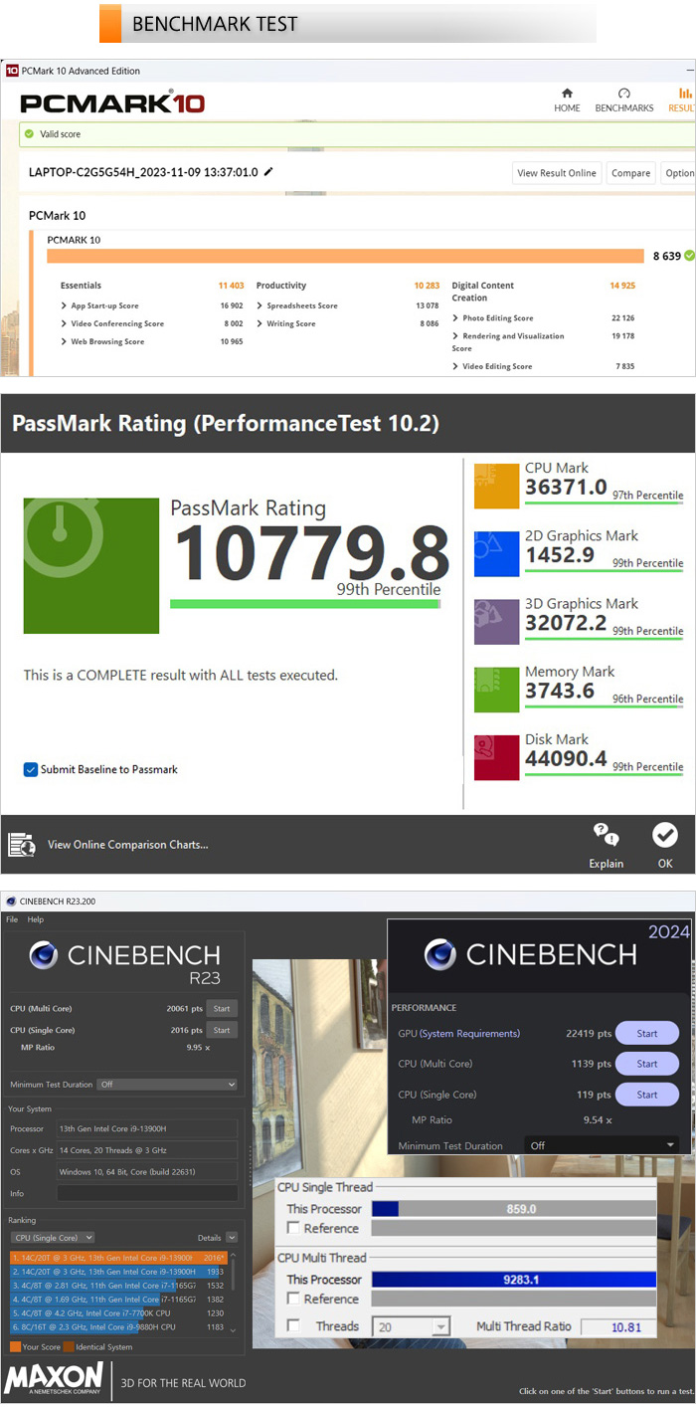The image size is (696, 1407).
Task: Open Cinebench 2024 Minimum Test Duration dropdown
Action: pos(603,1145)
